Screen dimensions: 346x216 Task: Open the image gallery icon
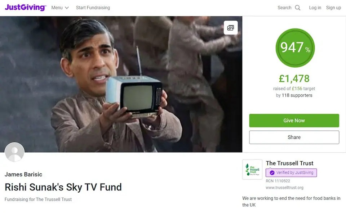231,28
